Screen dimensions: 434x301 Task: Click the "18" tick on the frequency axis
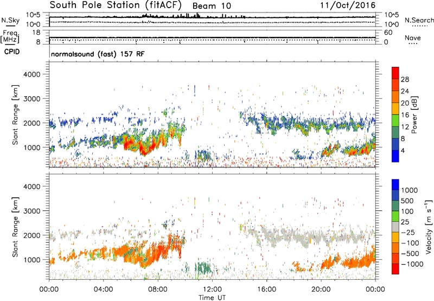pos(36,33)
